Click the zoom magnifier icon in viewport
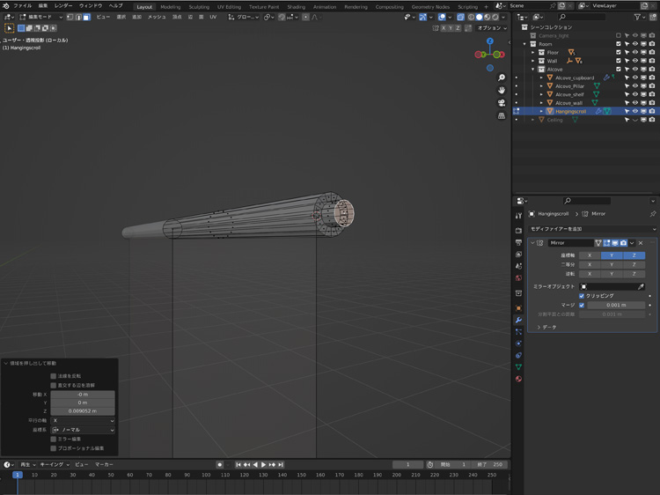Viewport: 660px width, 495px height. click(x=502, y=78)
